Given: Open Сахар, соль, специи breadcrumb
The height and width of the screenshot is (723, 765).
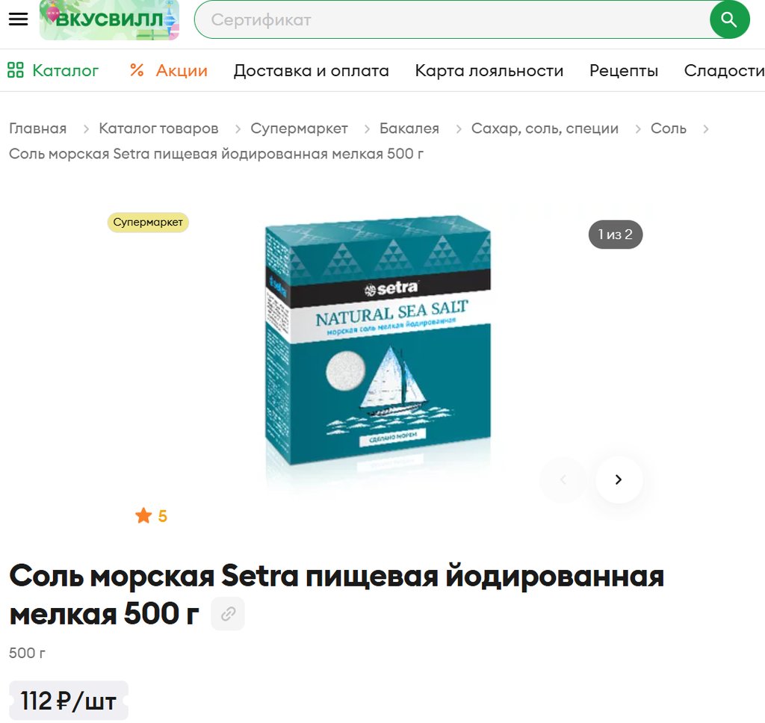Looking at the screenshot, I should 545,128.
